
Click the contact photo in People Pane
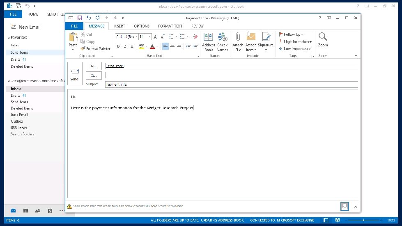(x=345, y=206)
